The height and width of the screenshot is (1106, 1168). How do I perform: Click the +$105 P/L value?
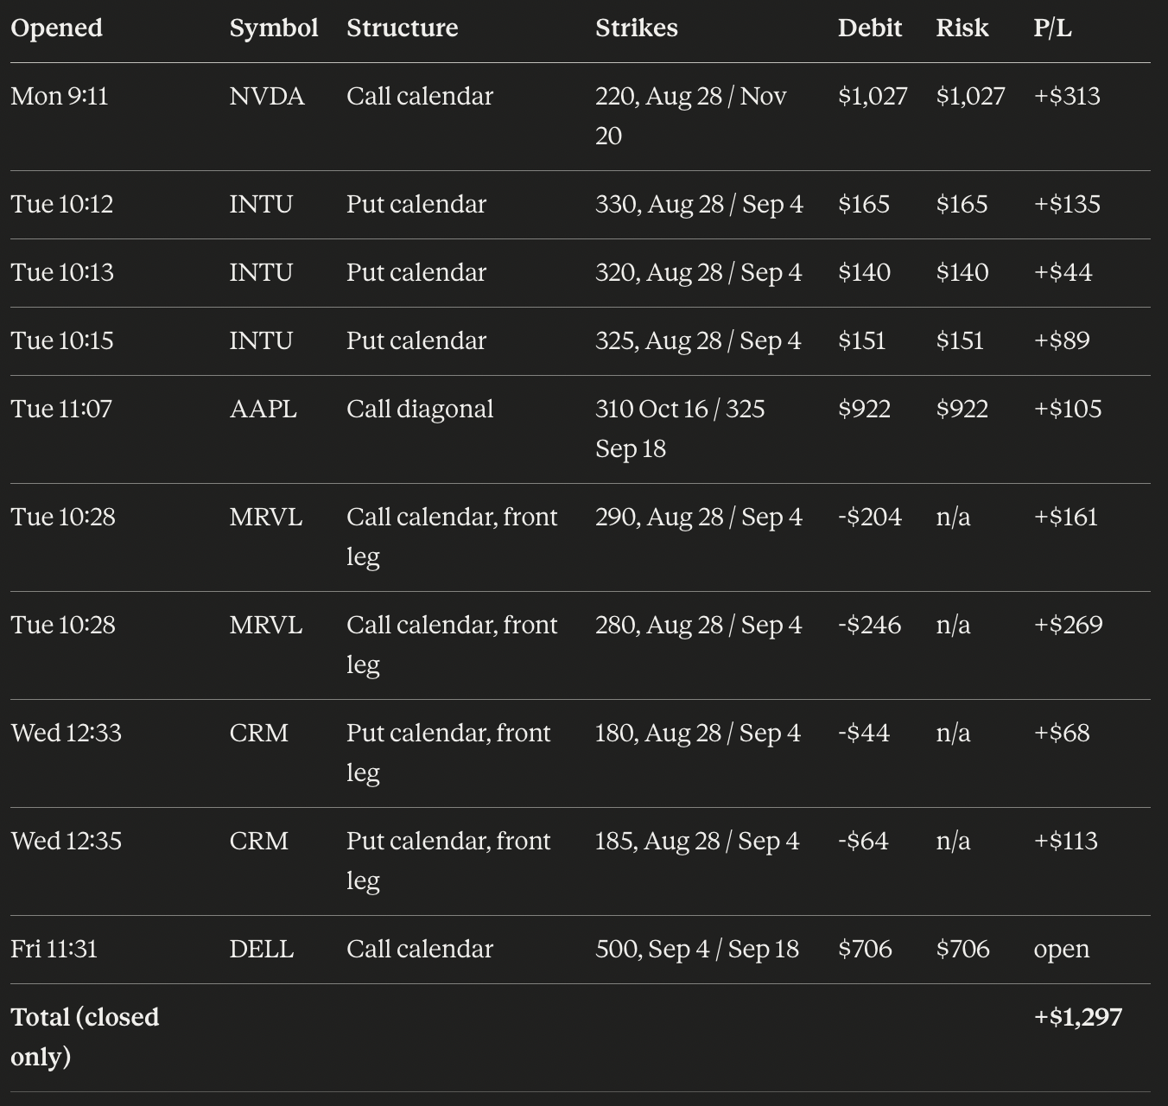coord(1068,409)
